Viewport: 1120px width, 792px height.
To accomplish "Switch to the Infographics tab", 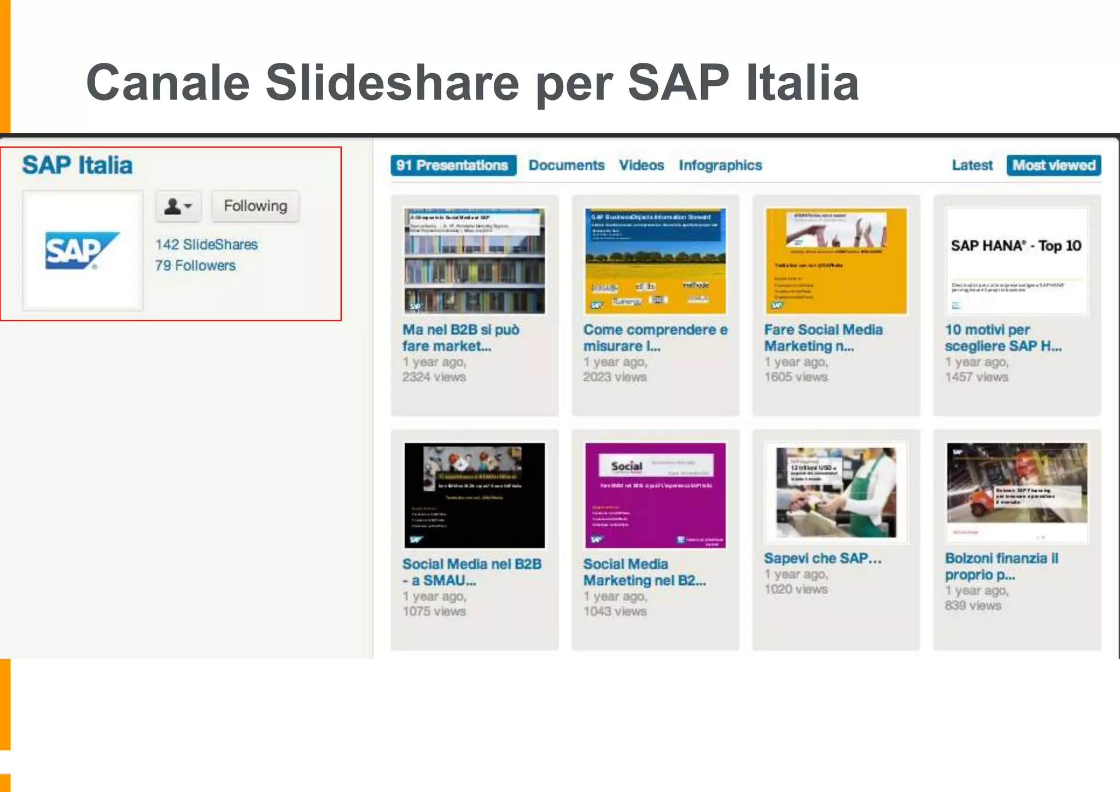I will pos(720,165).
